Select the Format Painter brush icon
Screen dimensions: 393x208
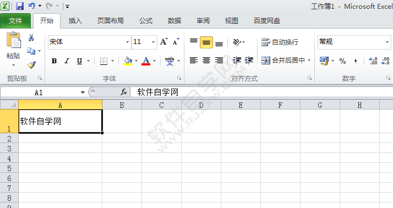click(x=31, y=65)
